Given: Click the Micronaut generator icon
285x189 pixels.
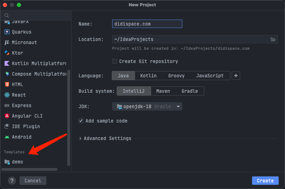Looking at the screenshot, I should [x=7, y=42].
